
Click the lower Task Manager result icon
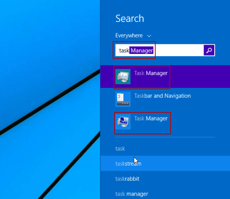pyautogui.click(x=123, y=122)
